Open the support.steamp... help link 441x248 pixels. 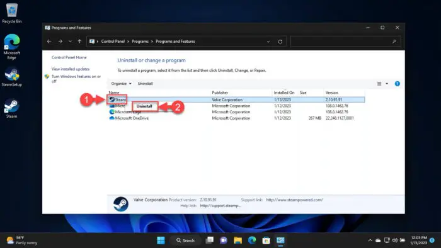220,206
